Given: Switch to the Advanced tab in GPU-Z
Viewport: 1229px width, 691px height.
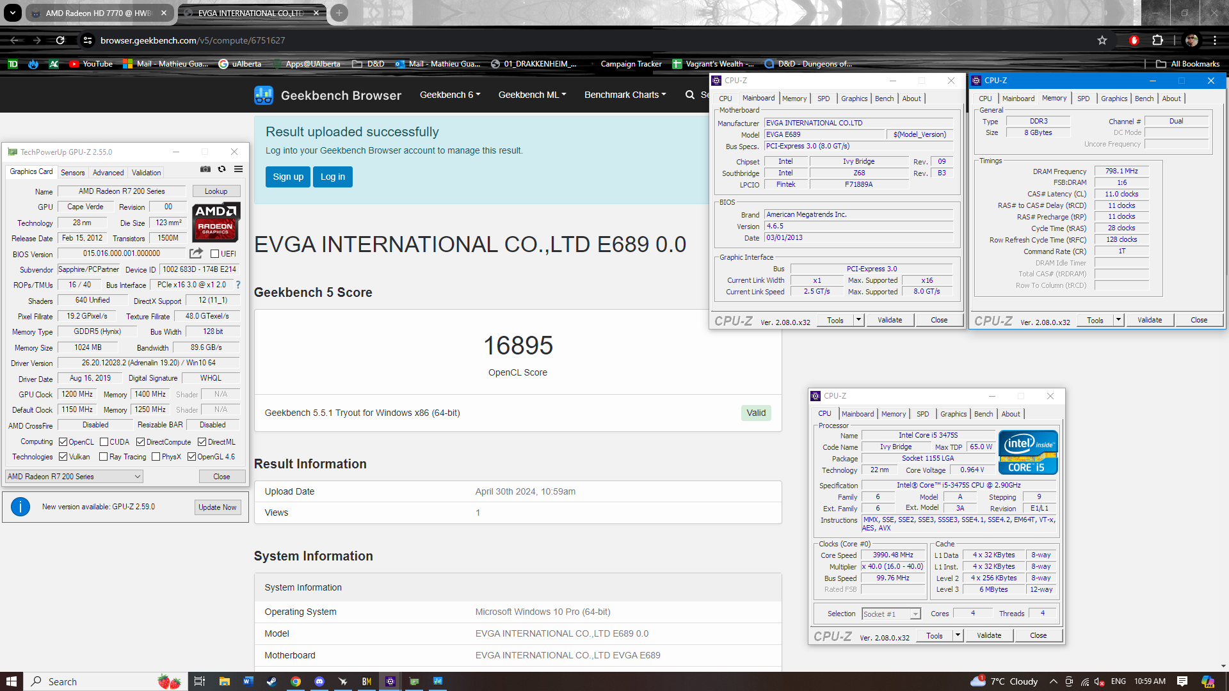Looking at the screenshot, I should (x=108, y=173).
